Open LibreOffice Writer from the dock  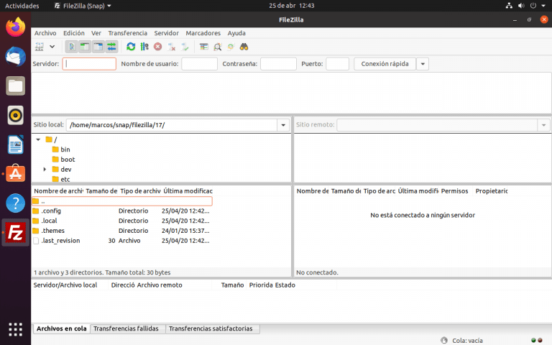point(16,144)
